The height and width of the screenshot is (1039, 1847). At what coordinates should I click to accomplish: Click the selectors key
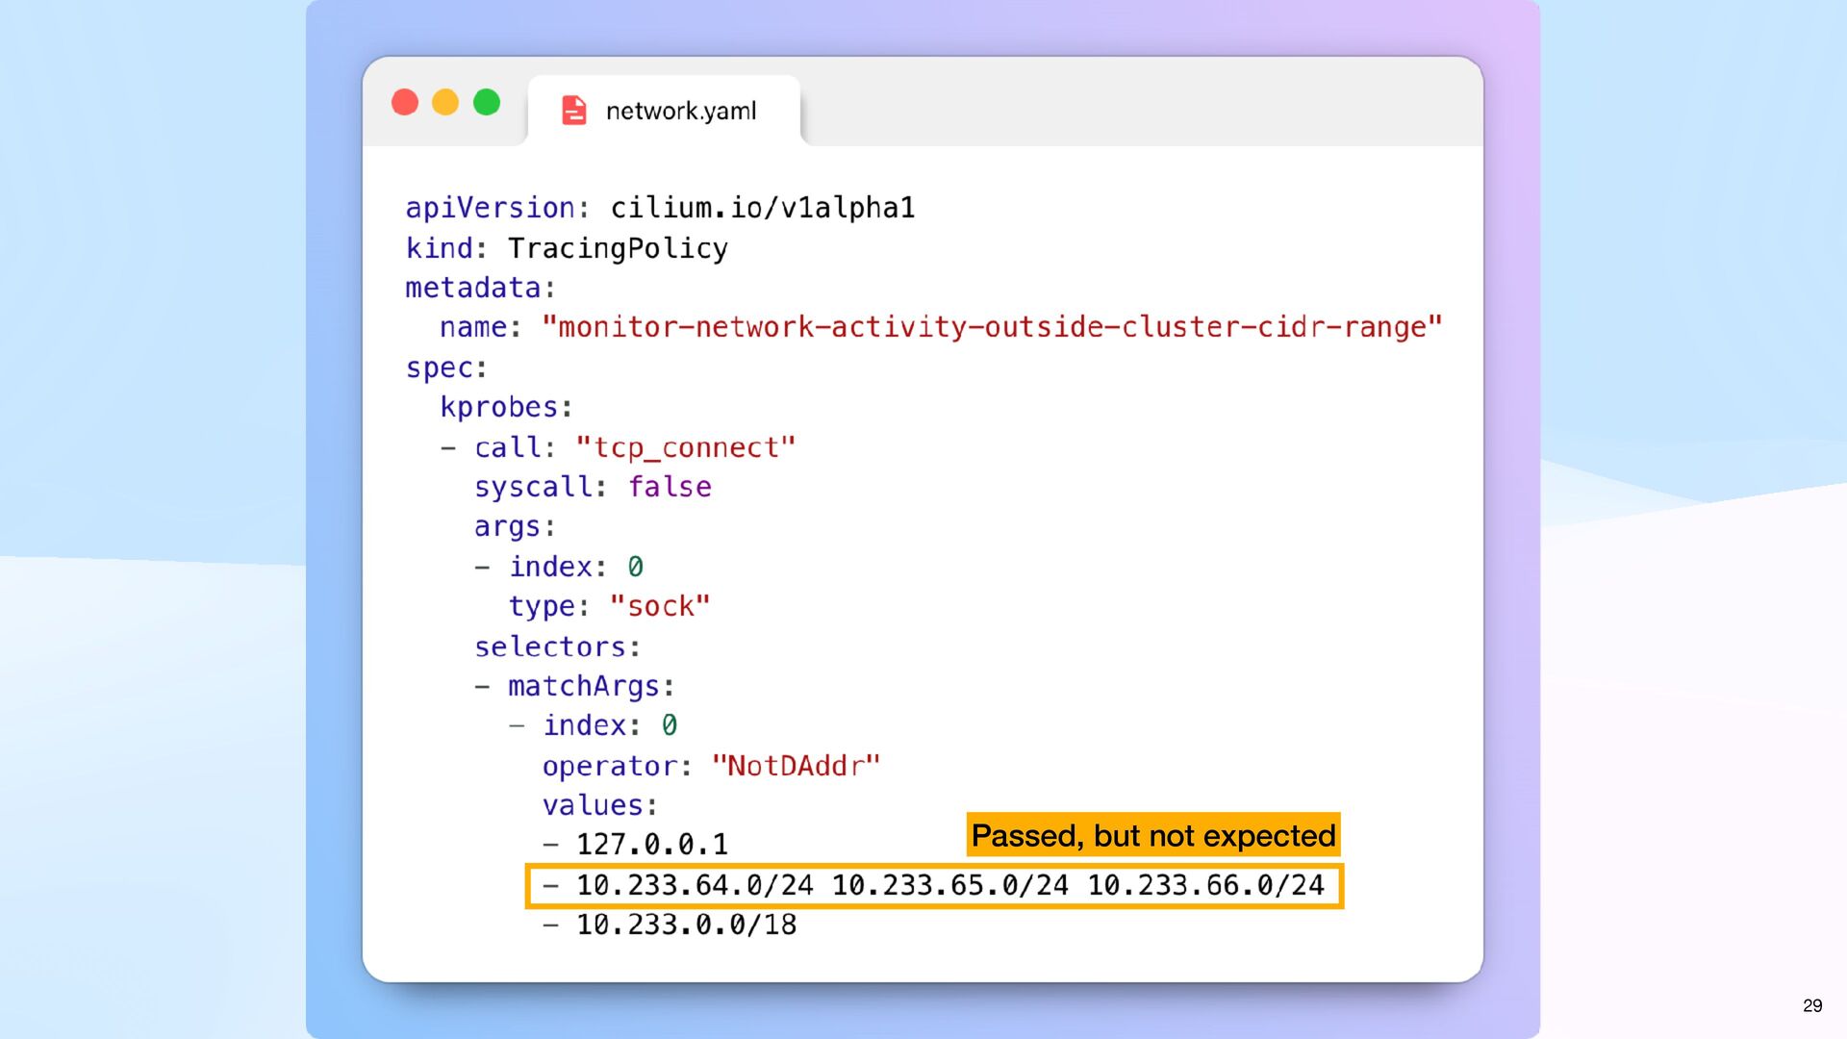point(550,646)
